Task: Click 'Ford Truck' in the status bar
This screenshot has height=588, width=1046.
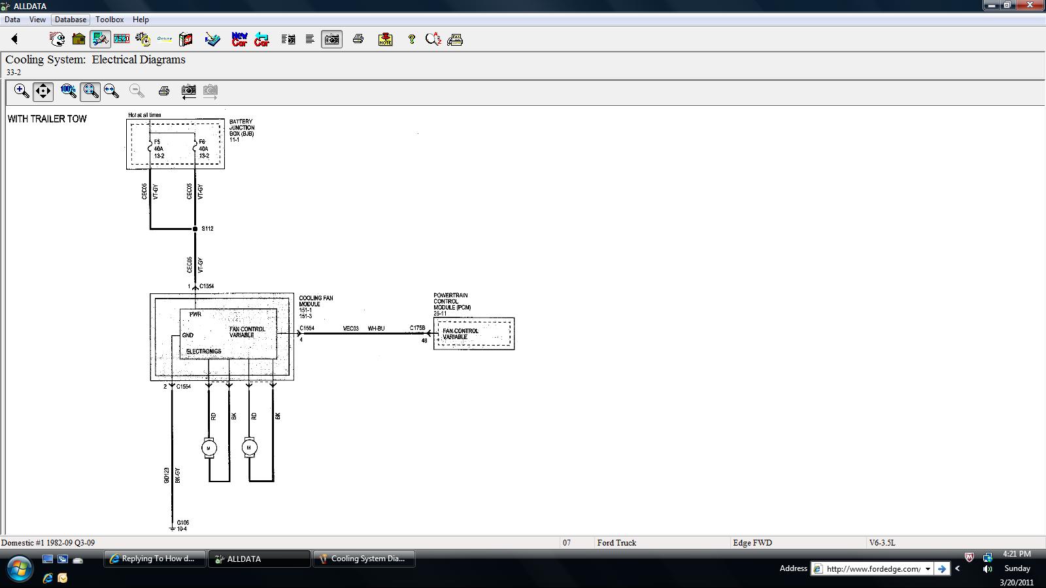Action: coord(616,542)
